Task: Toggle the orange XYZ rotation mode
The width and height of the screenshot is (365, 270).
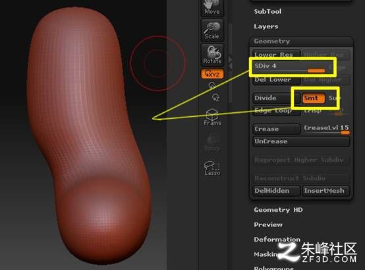Action: pos(212,74)
